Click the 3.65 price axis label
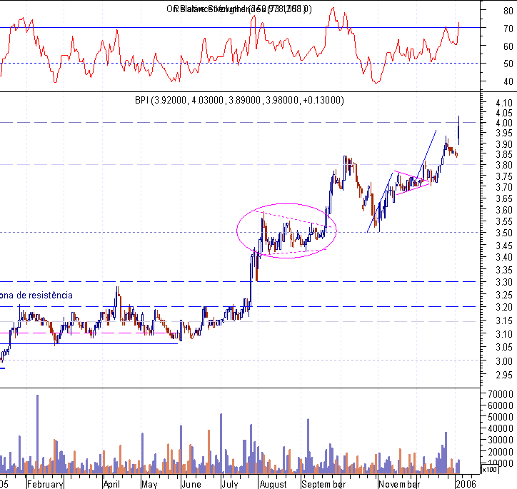Screen dimensions: 517x489 pos(504,198)
